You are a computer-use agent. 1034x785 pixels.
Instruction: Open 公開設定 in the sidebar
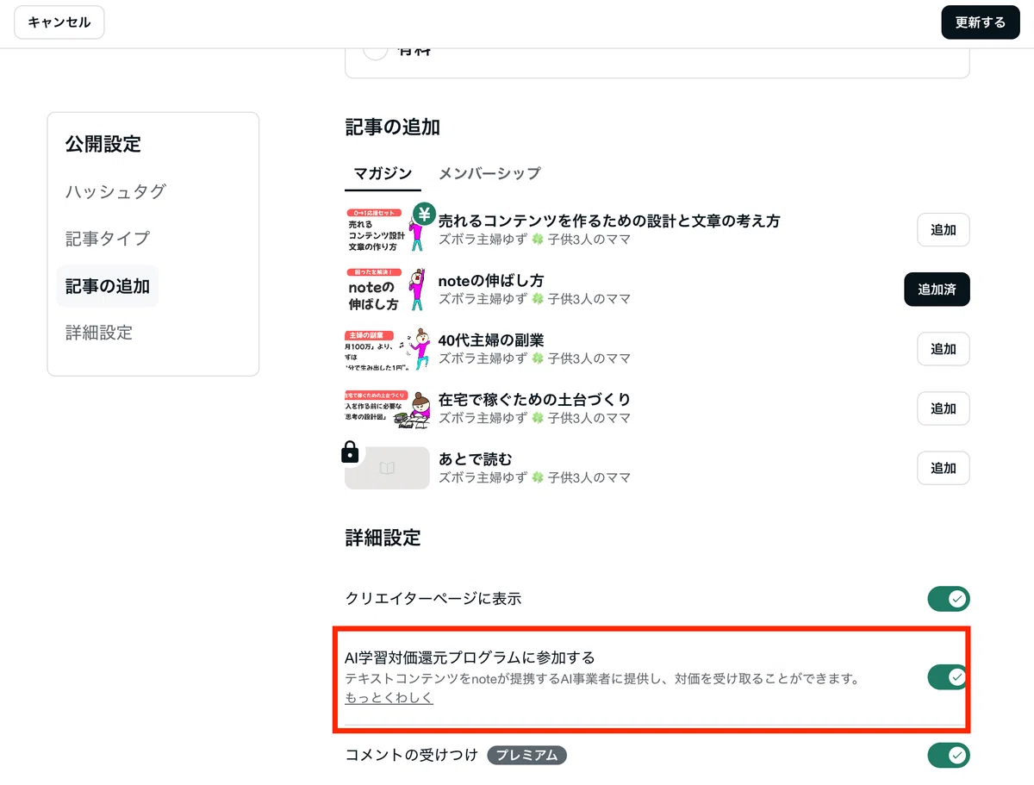point(103,144)
